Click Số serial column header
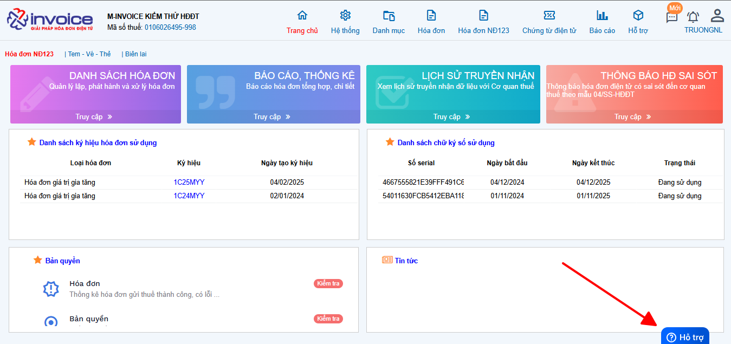The height and width of the screenshot is (344, 731). coord(421,163)
